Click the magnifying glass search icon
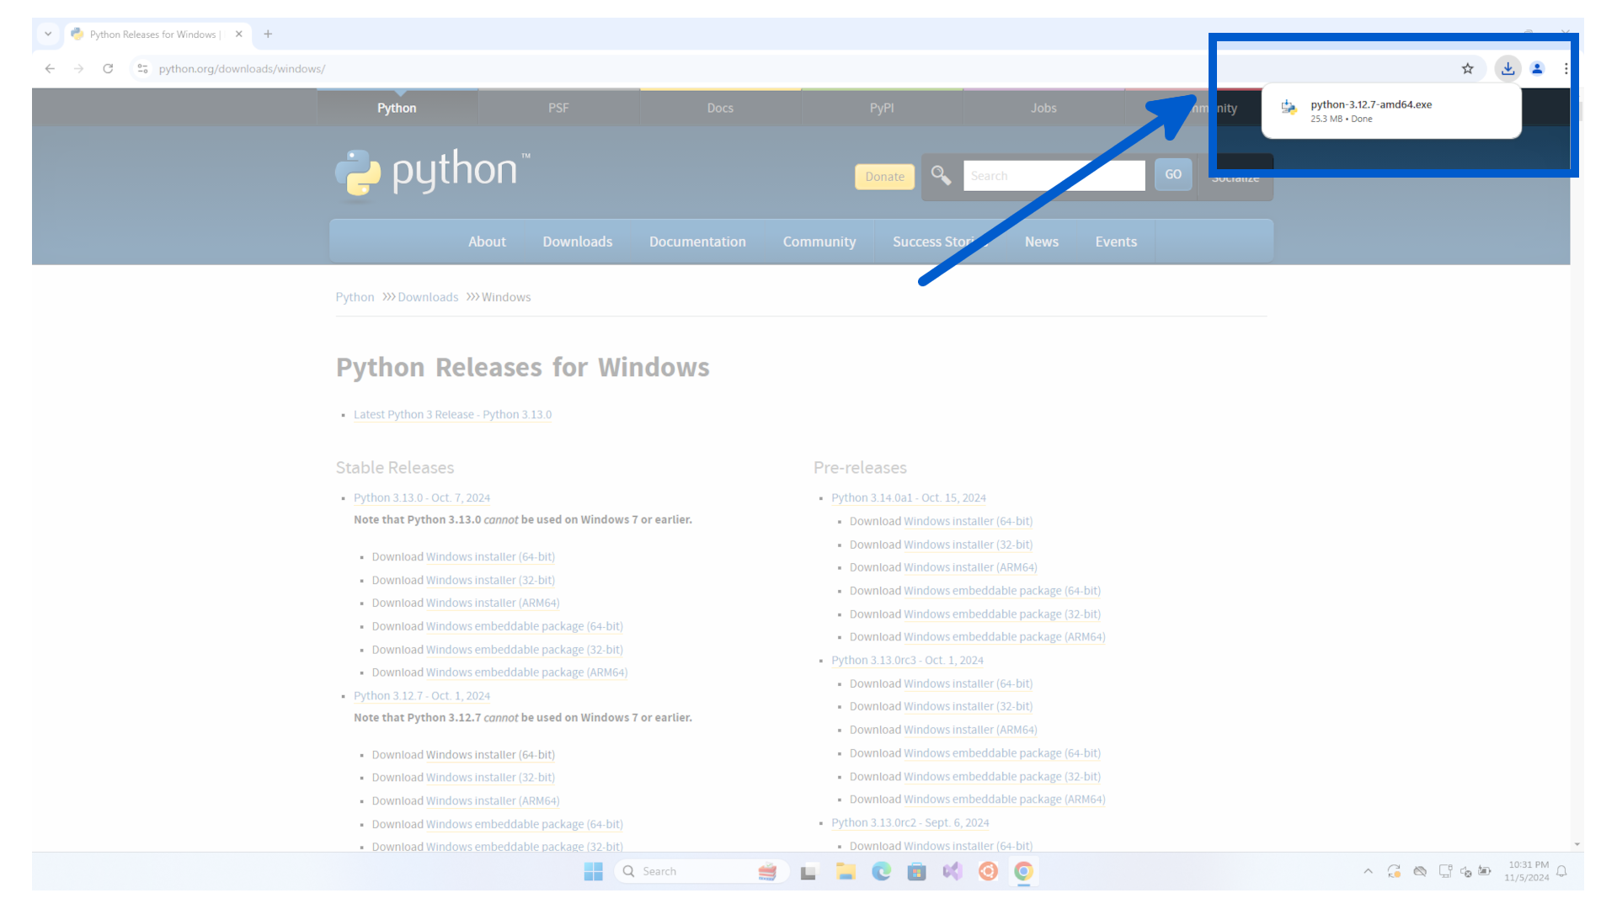1617x909 pixels. [x=941, y=176]
